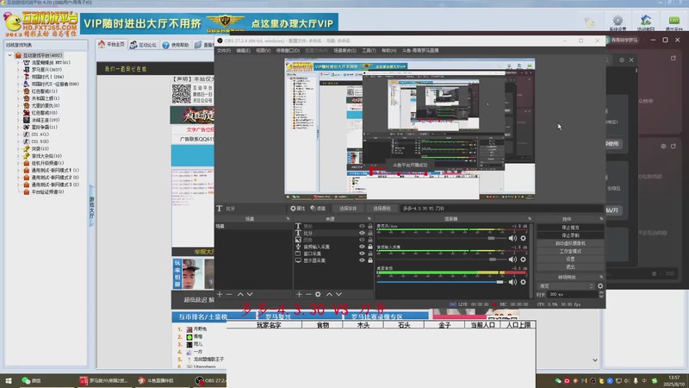Expand the CS1.6 tree node
Viewport: 689px width, 388px height.
coord(18,135)
